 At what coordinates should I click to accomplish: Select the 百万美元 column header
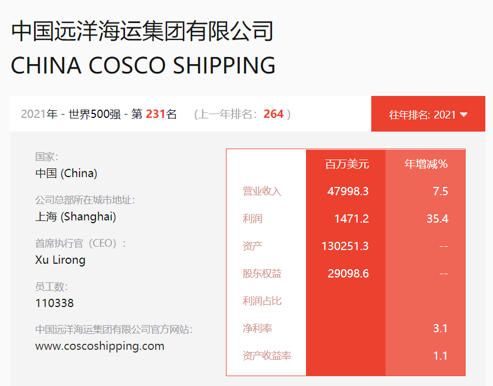click(347, 164)
